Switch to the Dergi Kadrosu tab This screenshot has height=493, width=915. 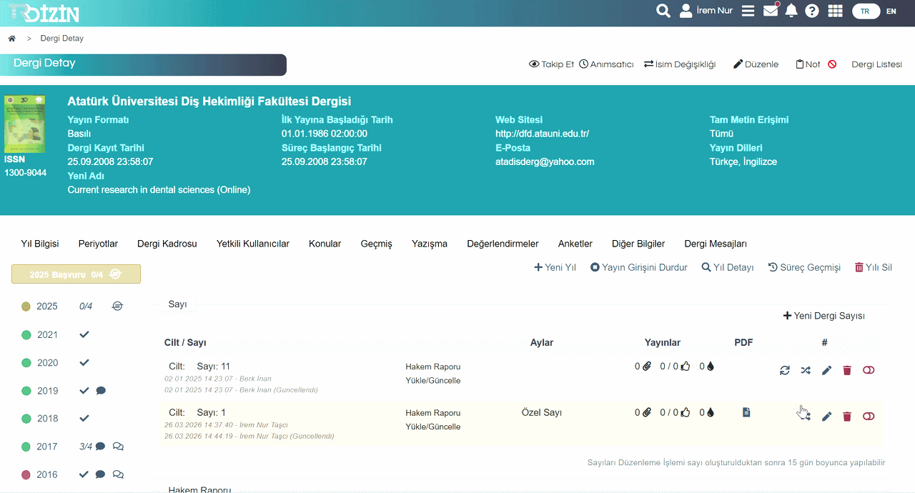coord(167,244)
